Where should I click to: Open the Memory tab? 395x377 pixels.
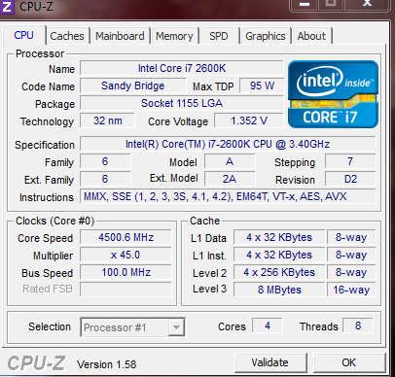click(174, 36)
